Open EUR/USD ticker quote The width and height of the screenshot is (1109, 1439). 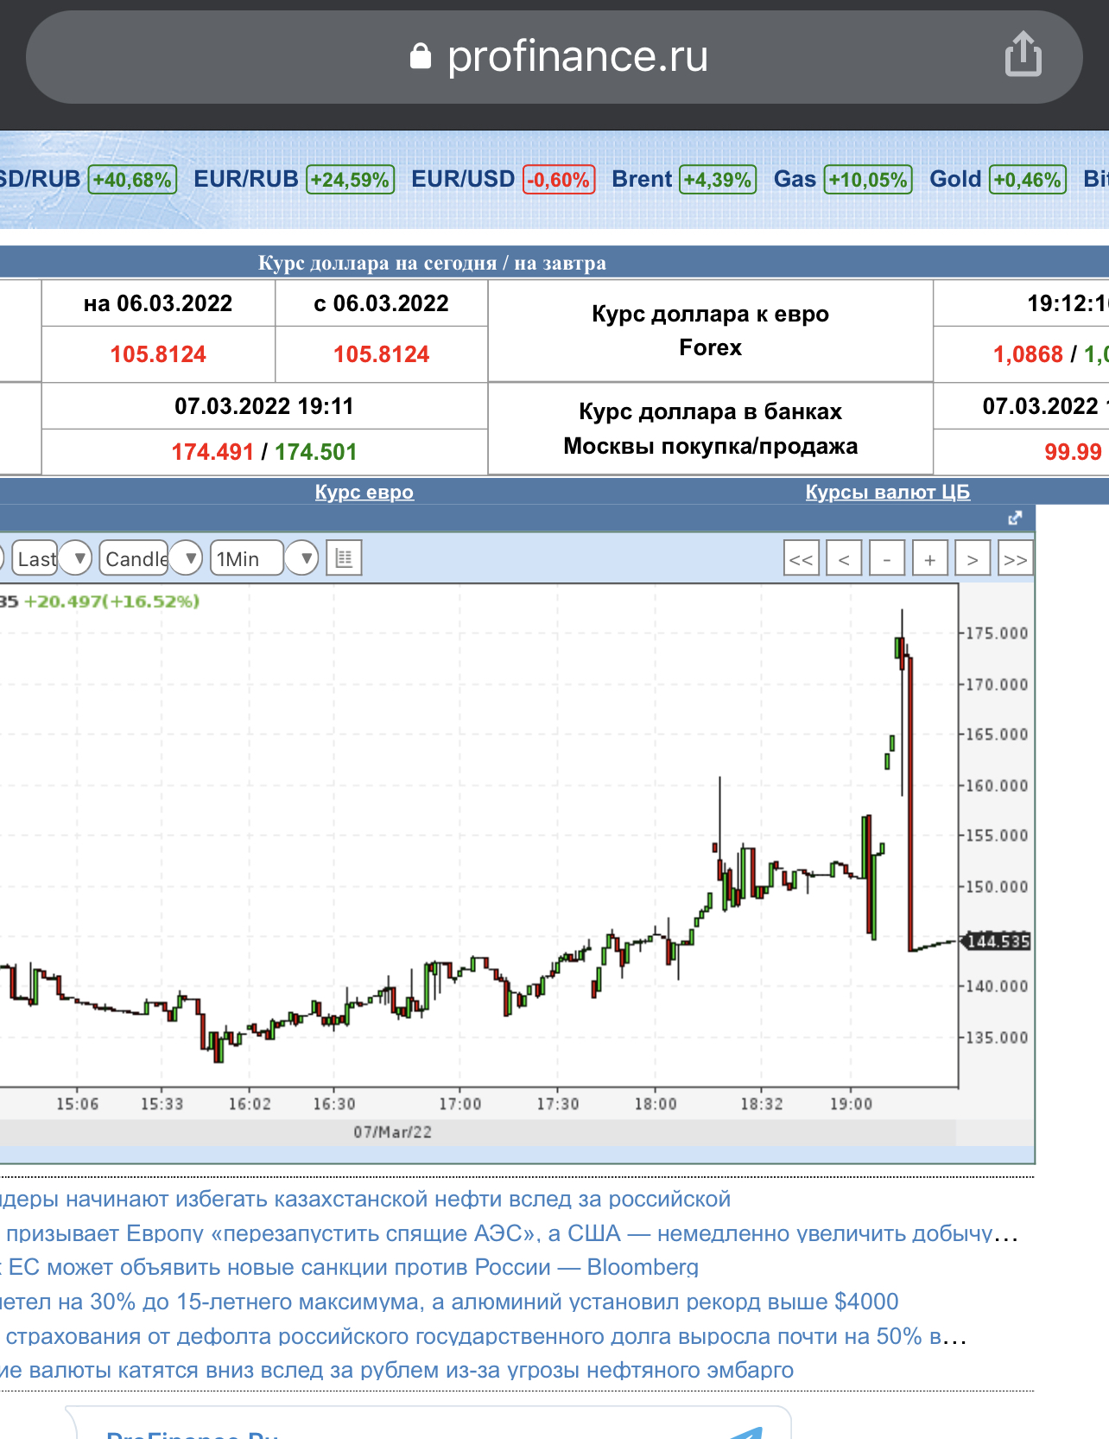click(463, 179)
